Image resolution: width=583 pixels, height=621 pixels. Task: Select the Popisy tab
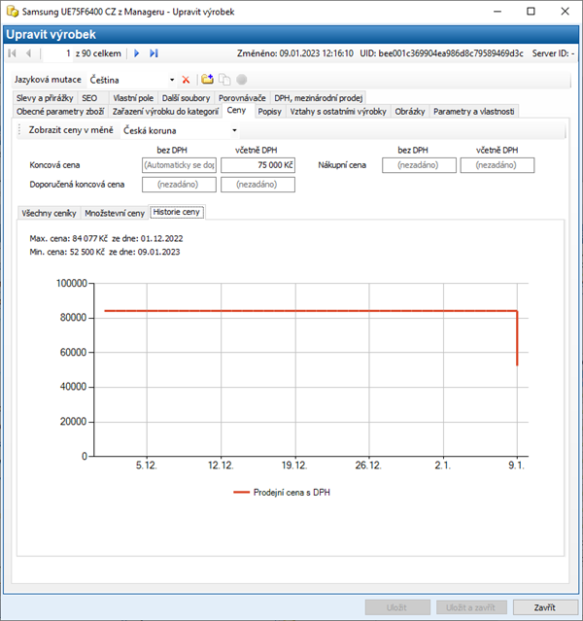tap(269, 112)
